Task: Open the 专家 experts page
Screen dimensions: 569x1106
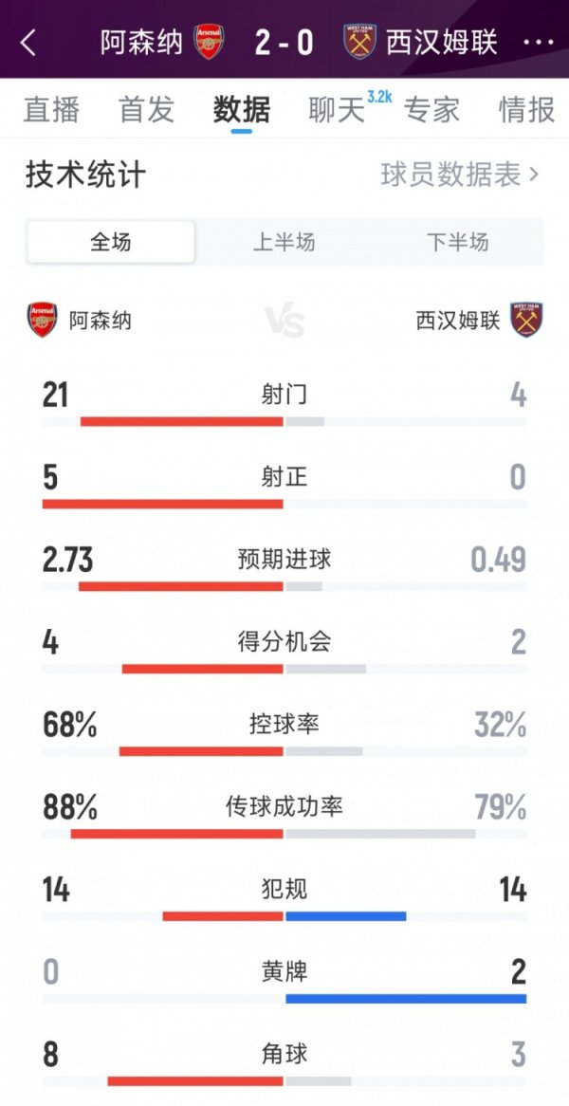Action: coord(432,111)
